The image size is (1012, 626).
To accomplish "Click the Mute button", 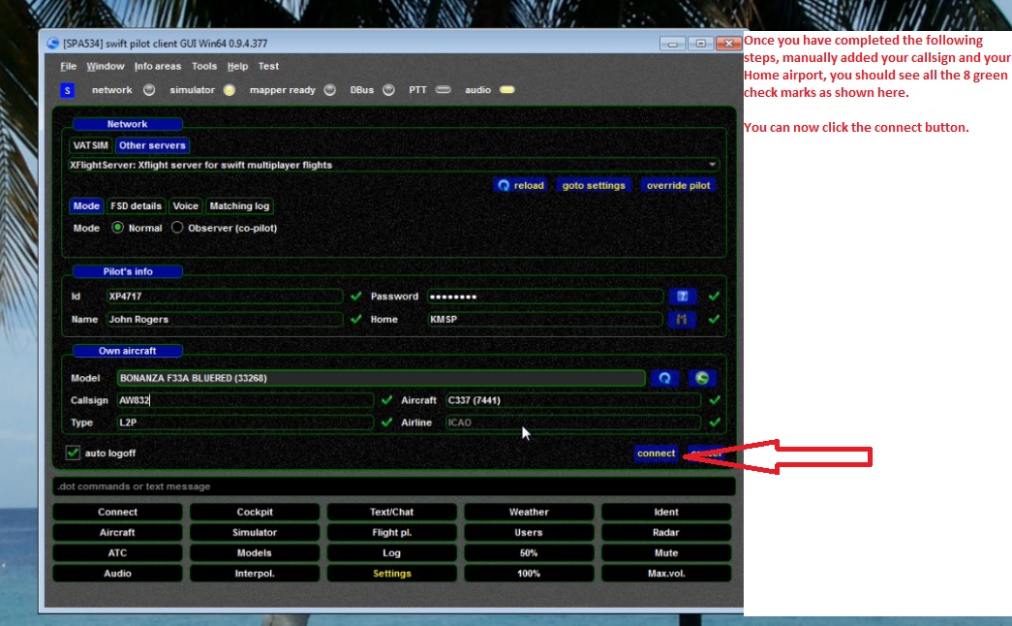I will [x=666, y=553].
